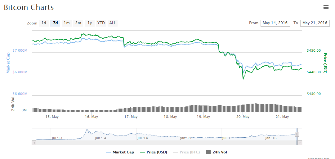This screenshot has height=159, width=335.
Task: Set zoom range to 1d
Action: pos(44,23)
